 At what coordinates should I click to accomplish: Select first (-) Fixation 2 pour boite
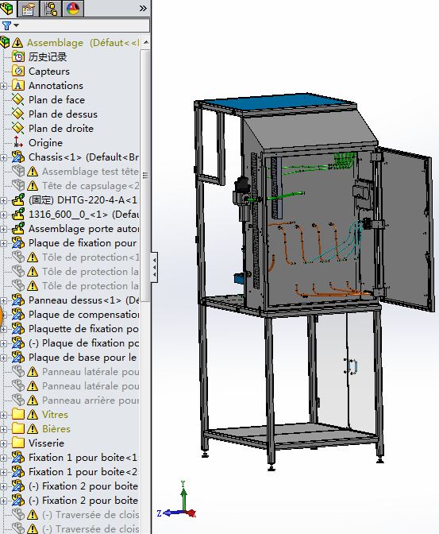(x=83, y=486)
